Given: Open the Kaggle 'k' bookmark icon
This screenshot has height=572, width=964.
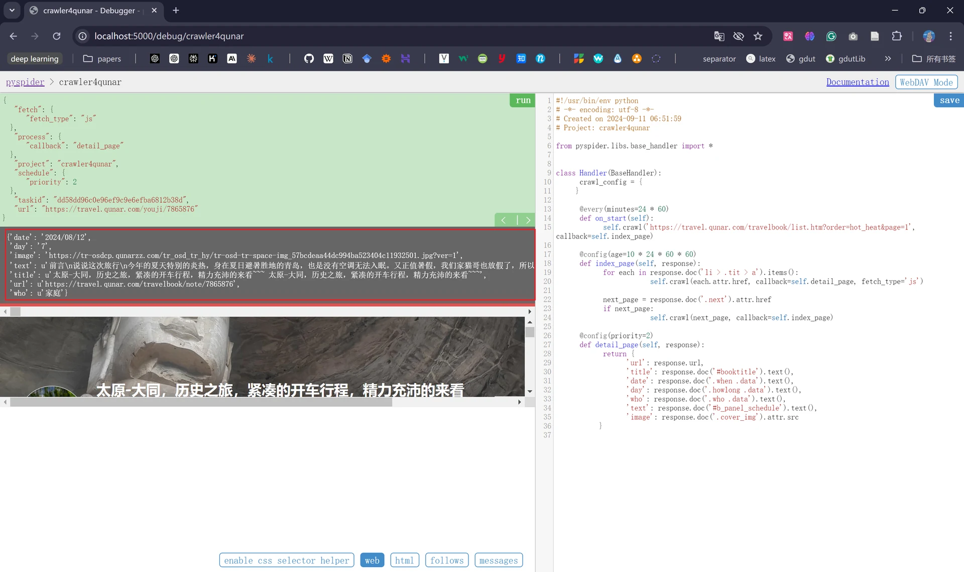Looking at the screenshot, I should coord(270,59).
